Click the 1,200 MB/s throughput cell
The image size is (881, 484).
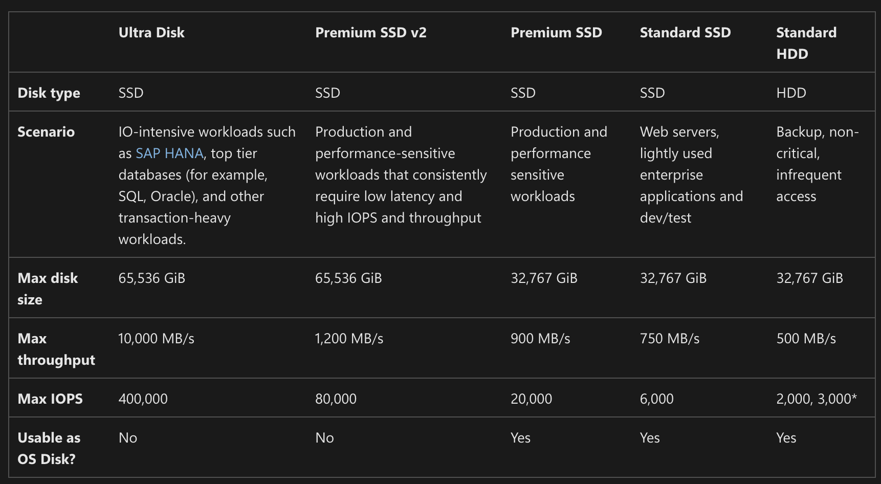349,339
